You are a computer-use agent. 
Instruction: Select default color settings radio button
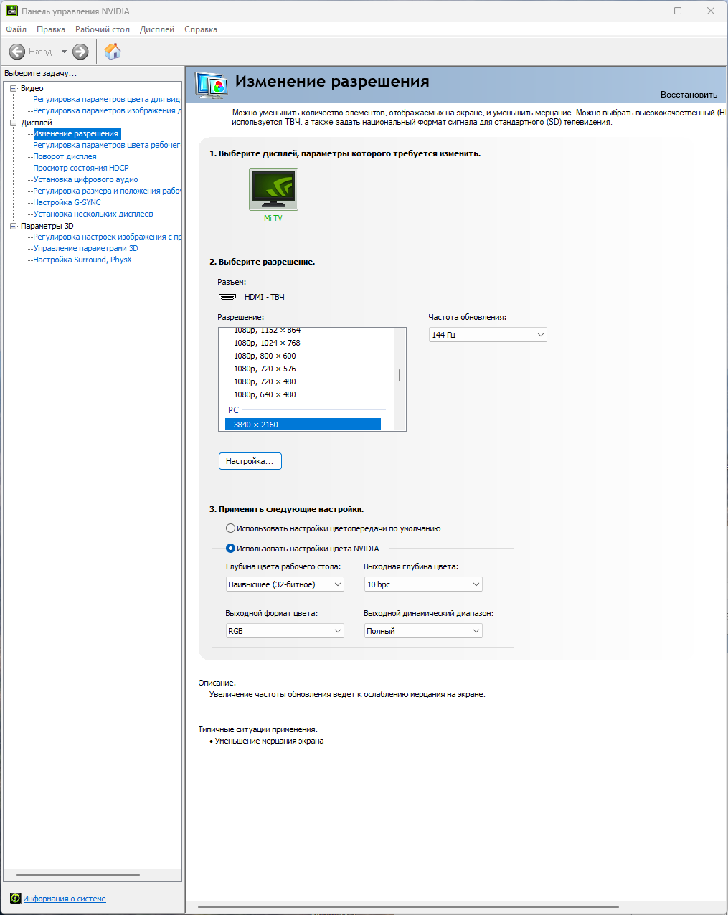(230, 528)
